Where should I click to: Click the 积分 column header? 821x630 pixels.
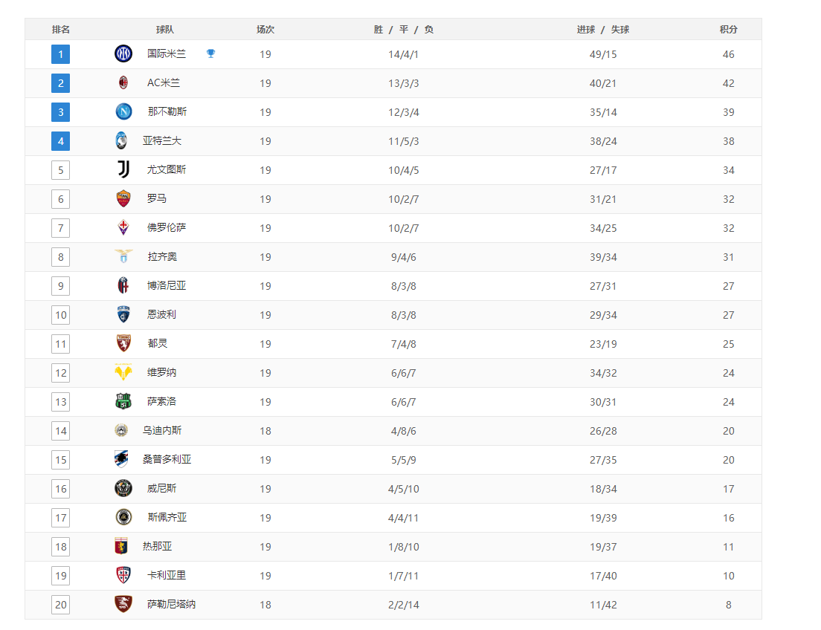click(x=728, y=29)
